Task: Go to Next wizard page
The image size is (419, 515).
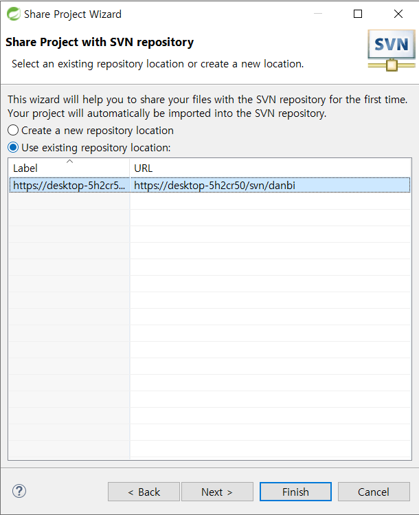Action: coord(217,492)
